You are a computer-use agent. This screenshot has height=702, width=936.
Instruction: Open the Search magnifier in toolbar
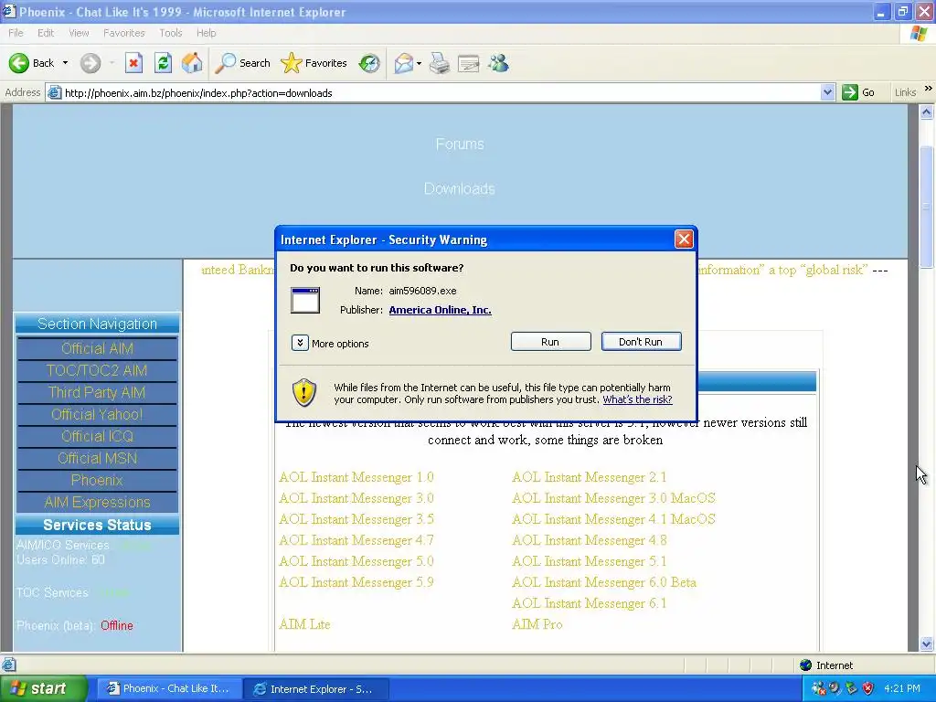point(225,63)
